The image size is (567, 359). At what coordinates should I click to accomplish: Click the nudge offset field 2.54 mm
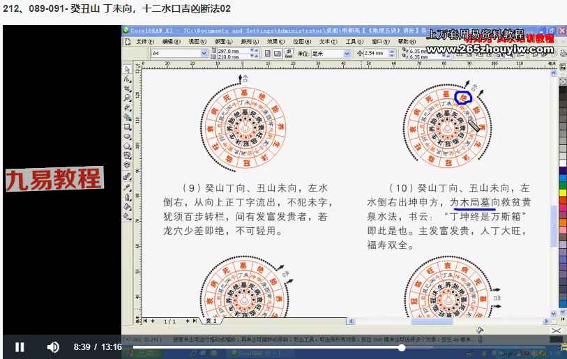(x=376, y=53)
